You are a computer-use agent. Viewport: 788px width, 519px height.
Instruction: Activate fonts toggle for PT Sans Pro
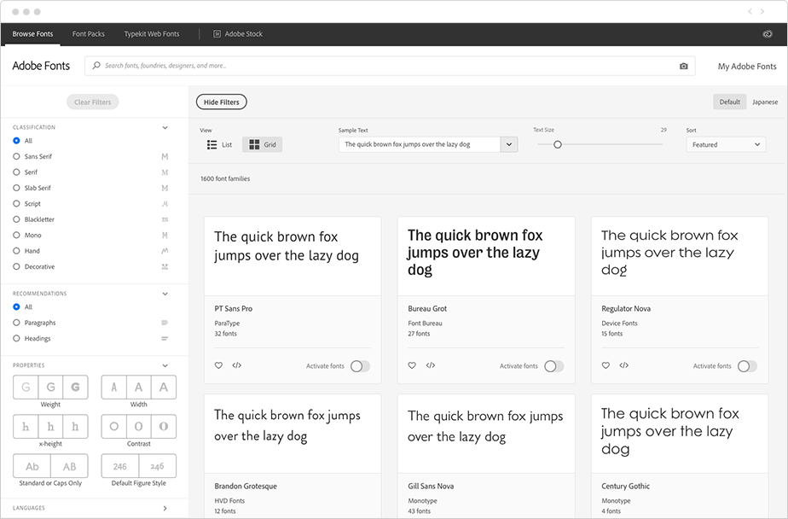pos(361,366)
